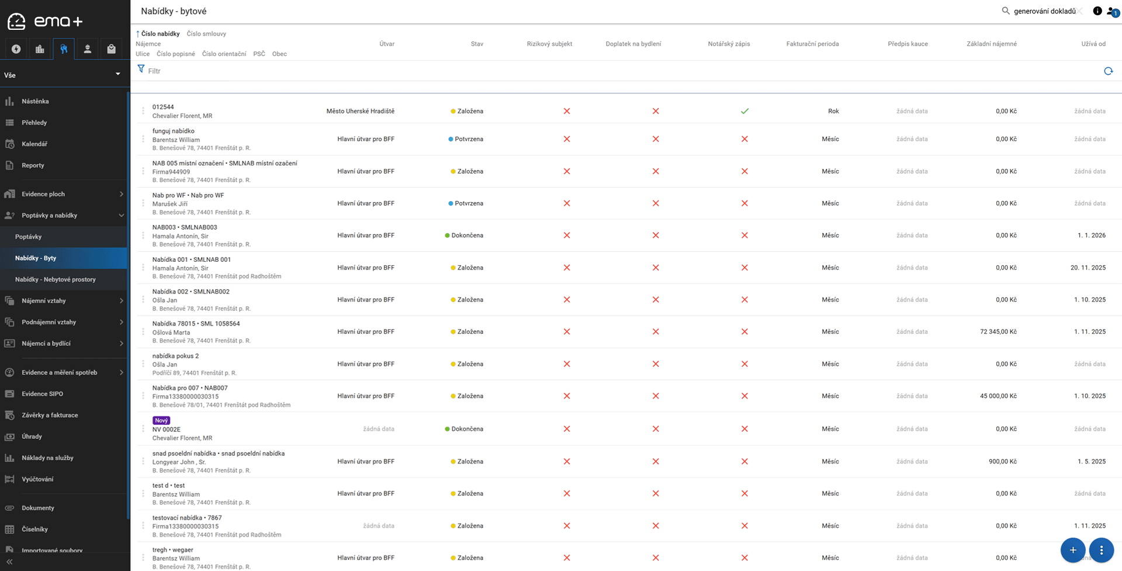
Task: Open the info icon in the header
Action: pyautogui.click(x=1097, y=11)
